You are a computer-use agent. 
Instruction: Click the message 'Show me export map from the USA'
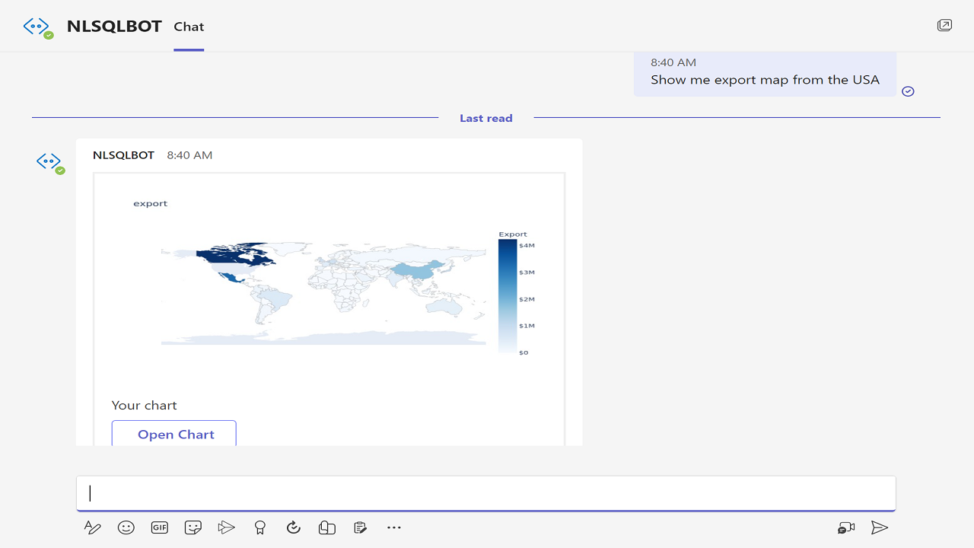click(765, 80)
